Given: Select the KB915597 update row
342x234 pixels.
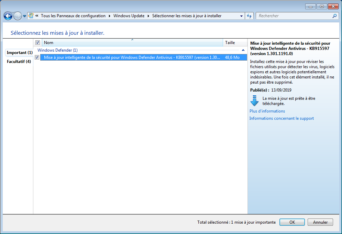Looking at the screenshot, I should pyautogui.click(x=144, y=57).
